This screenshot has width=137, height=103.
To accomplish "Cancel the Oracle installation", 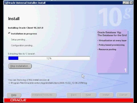I will tap(124, 95).
